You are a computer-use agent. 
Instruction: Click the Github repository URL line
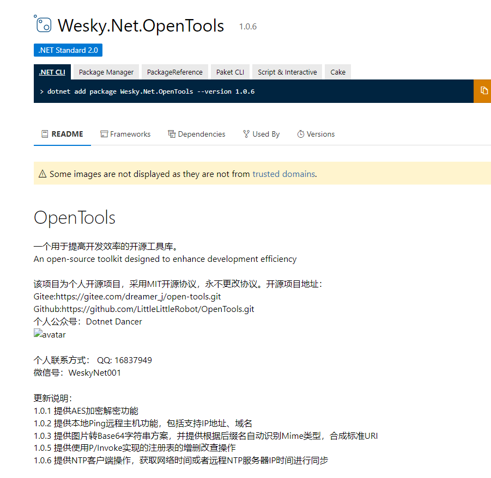point(144,309)
